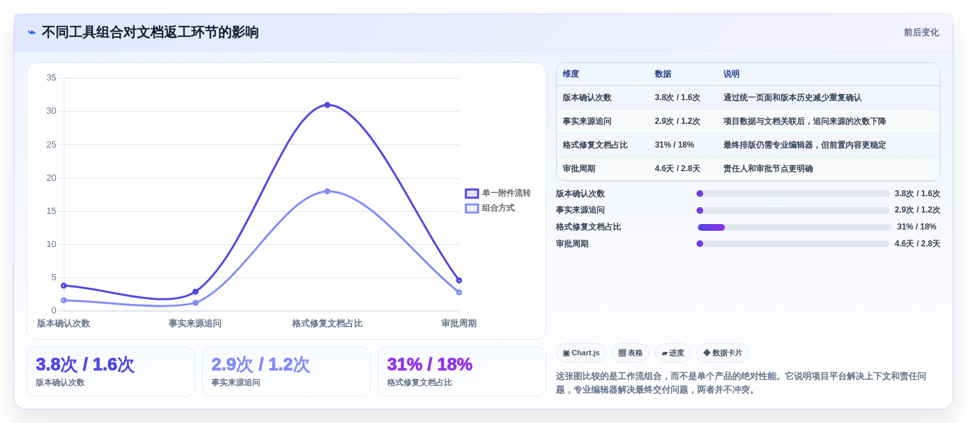Click the 2.9次 / 1.2次 stat card

tap(286, 372)
